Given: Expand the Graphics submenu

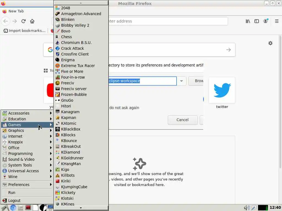Looking at the screenshot, I should 27,131.
